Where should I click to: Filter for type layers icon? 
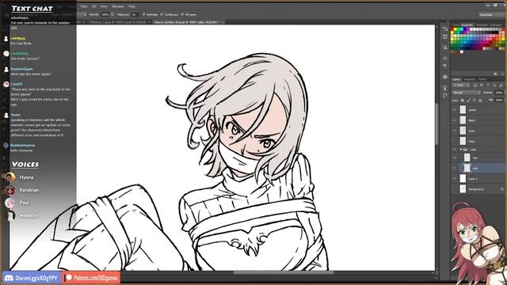[x=488, y=85]
